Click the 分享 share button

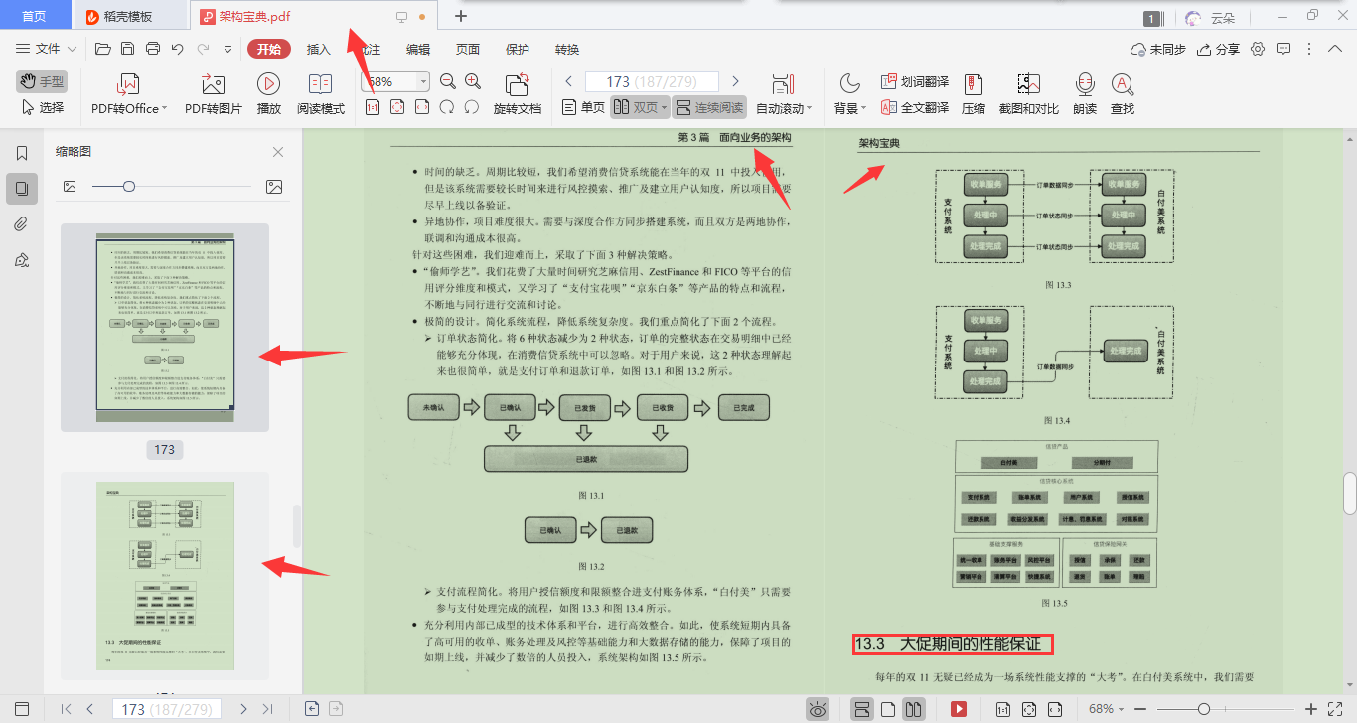coord(1219,49)
